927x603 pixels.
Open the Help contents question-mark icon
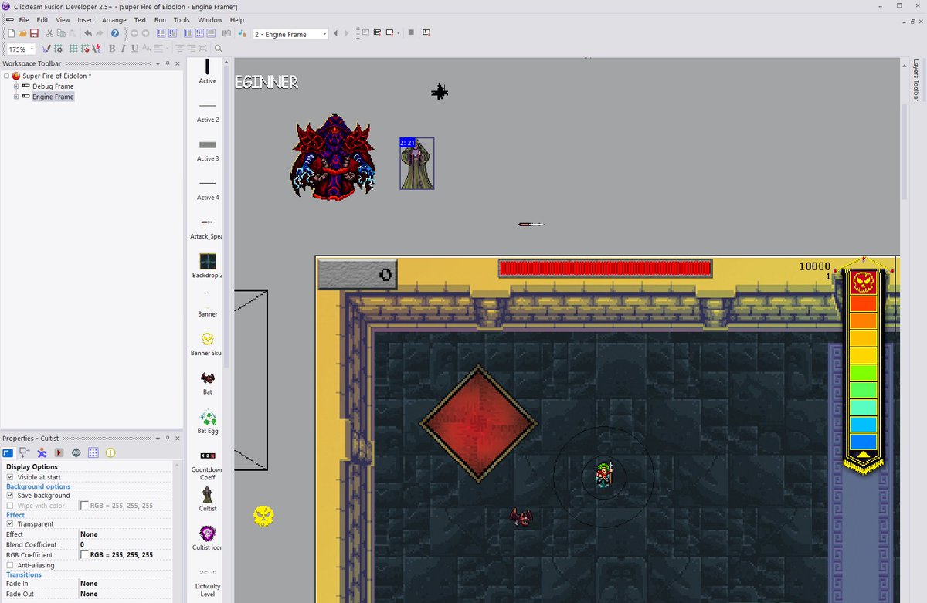[115, 33]
